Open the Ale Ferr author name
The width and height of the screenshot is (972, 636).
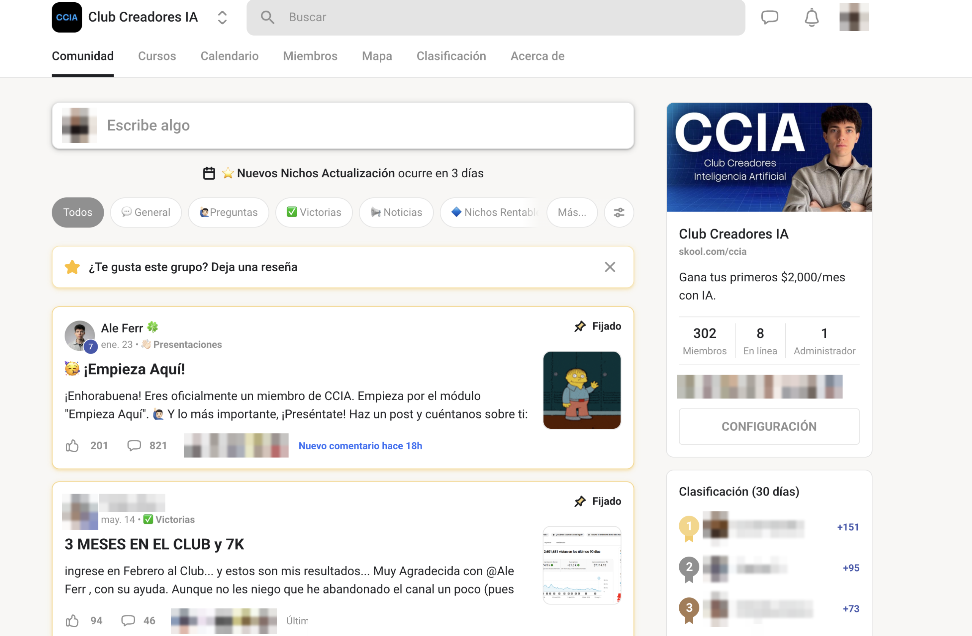point(122,328)
